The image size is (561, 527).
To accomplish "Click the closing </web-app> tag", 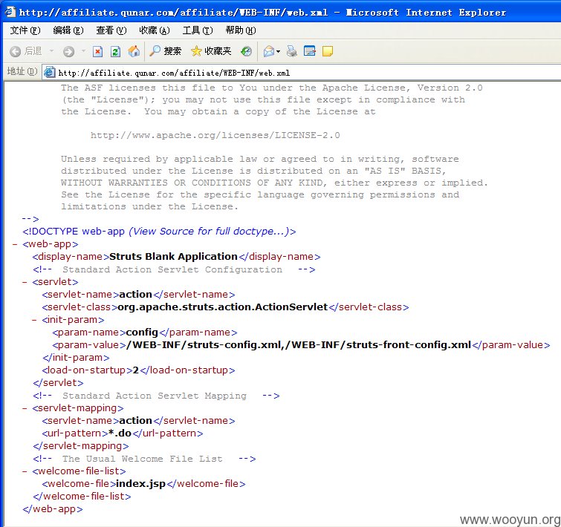I will (53, 509).
